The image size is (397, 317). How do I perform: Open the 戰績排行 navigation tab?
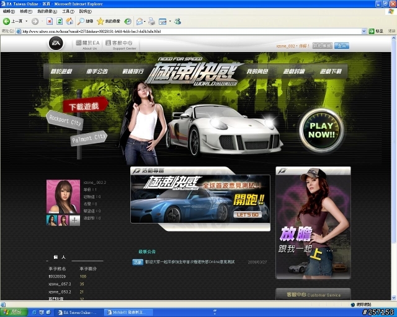point(133,72)
